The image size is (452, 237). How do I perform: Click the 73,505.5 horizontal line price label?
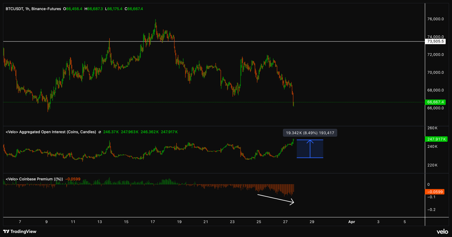435,41
